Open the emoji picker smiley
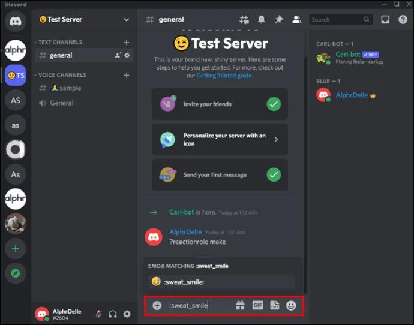 (x=291, y=305)
